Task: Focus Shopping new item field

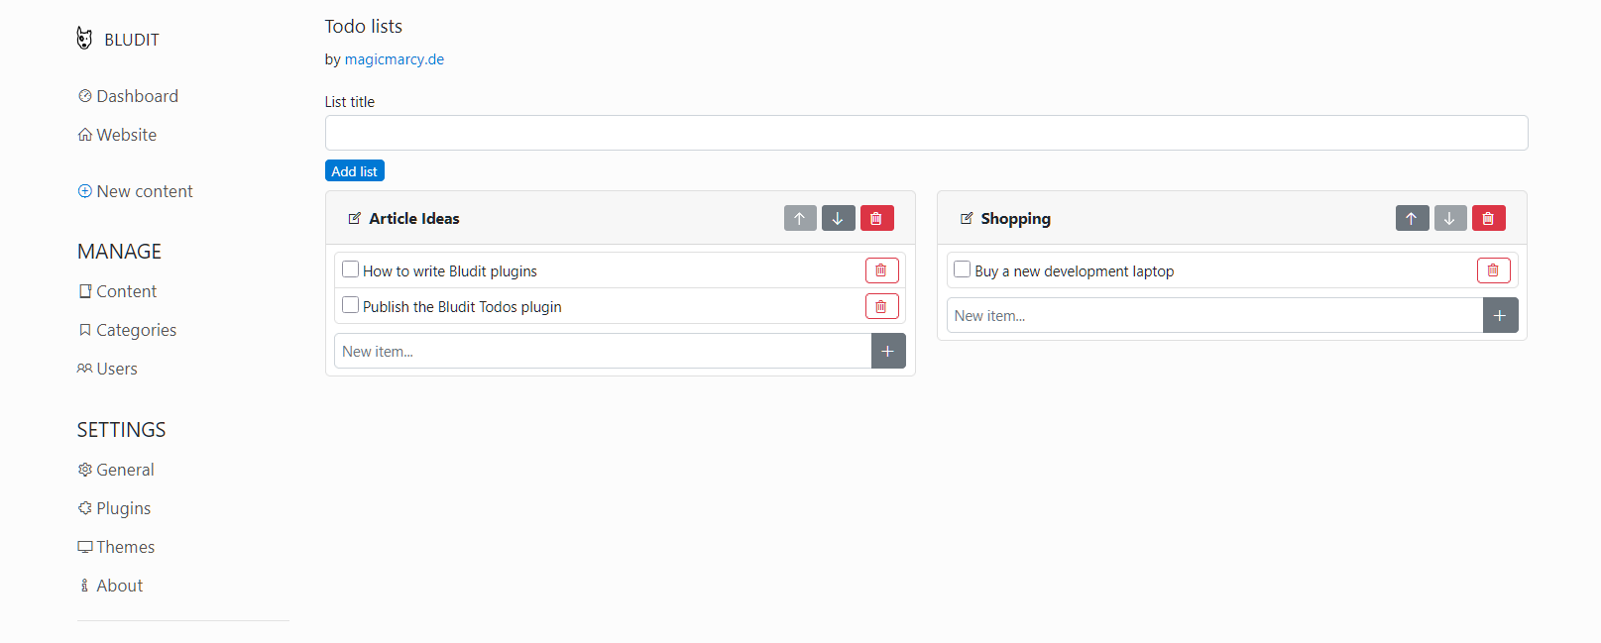Action: pyautogui.click(x=1214, y=315)
